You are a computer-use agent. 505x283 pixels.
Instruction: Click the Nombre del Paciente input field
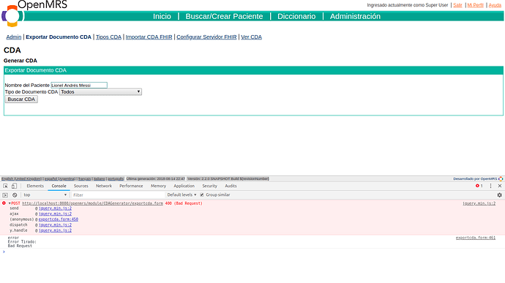click(x=79, y=86)
